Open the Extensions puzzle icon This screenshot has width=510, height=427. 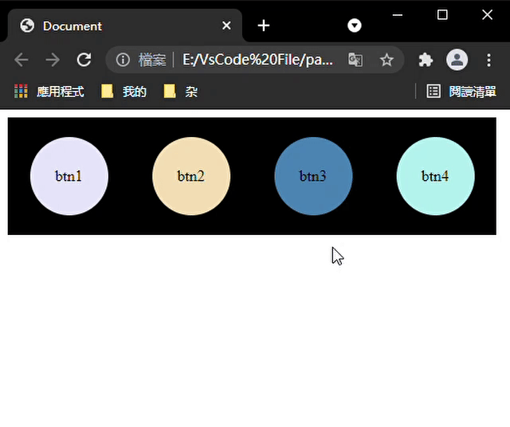(426, 60)
